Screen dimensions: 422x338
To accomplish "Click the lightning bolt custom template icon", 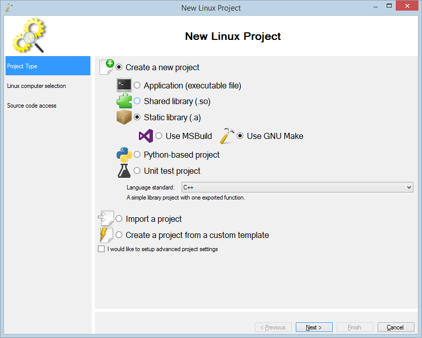I will pyautogui.click(x=106, y=235).
